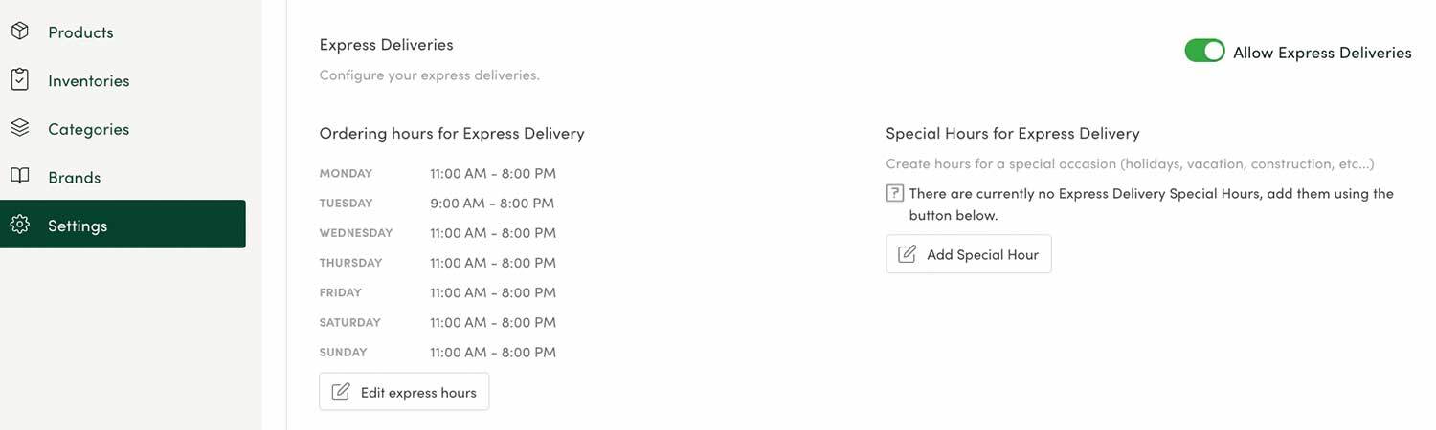The width and height of the screenshot is (1436, 430).
Task: Click the Categories stacked layers icon
Action: (20, 128)
